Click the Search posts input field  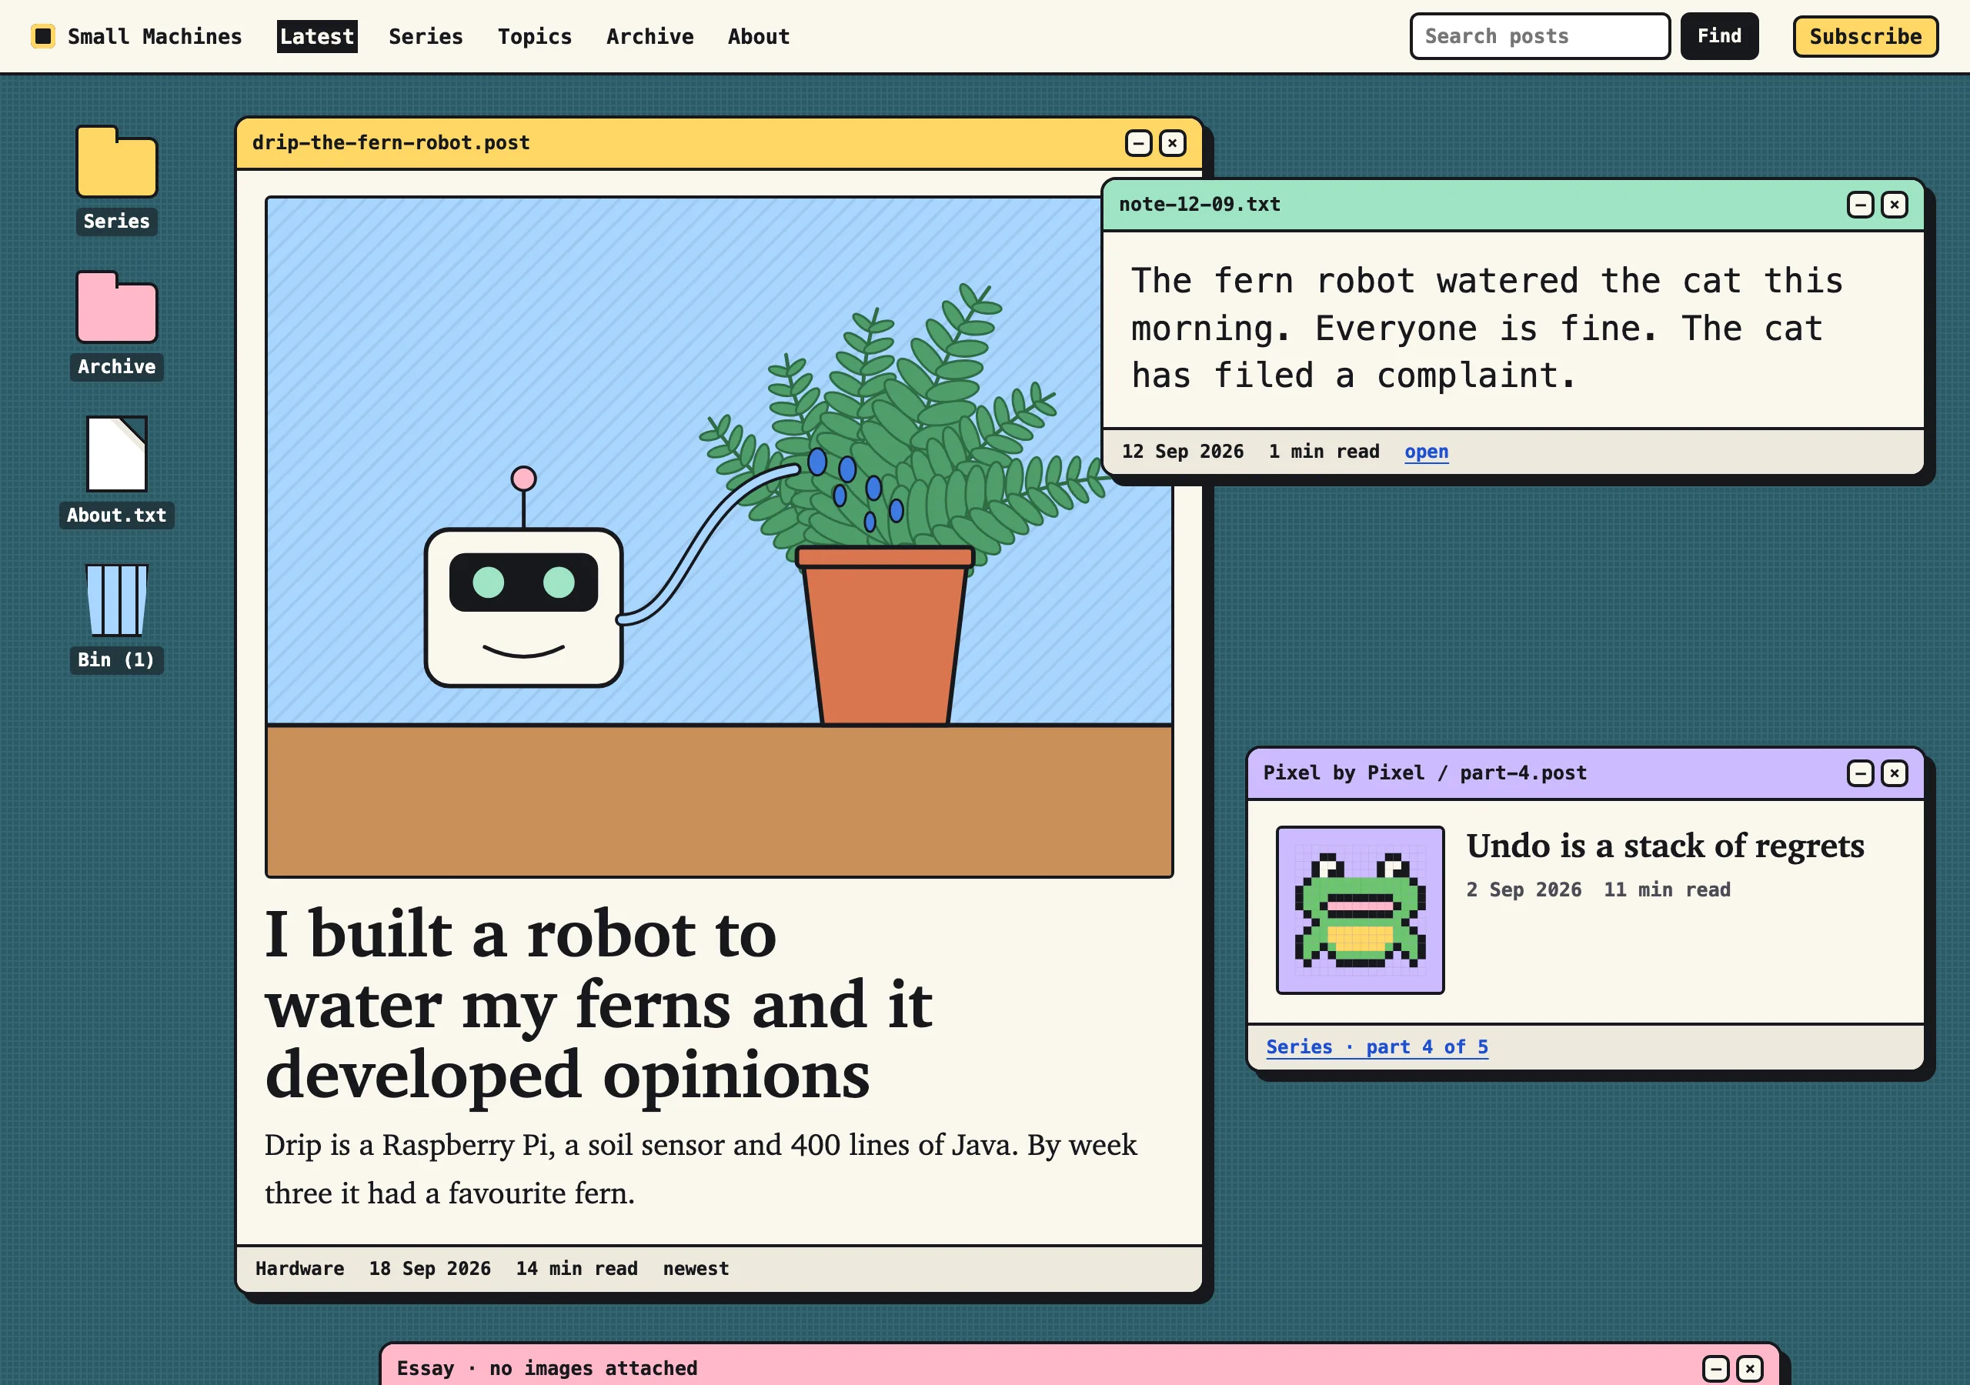pyautogui.click(x=1539, y=36)
